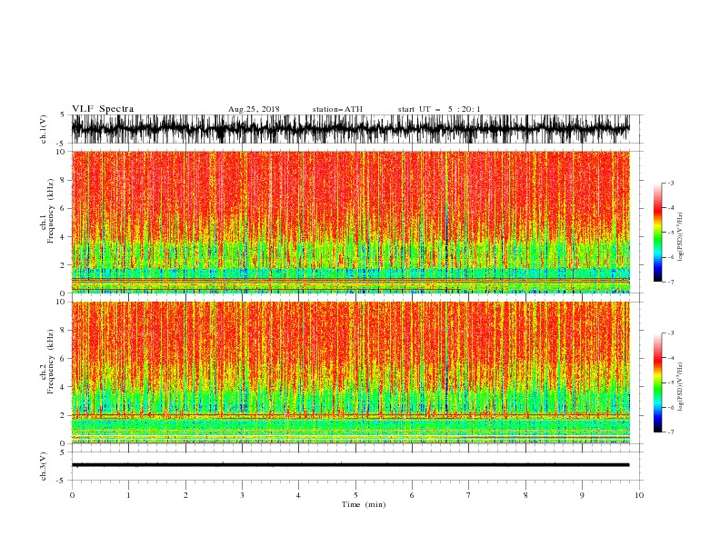This screenshot has width=720, height=556.
Task: Click the "-3" tick on ch.2 colorbar
Action: [x=671, y=333]
